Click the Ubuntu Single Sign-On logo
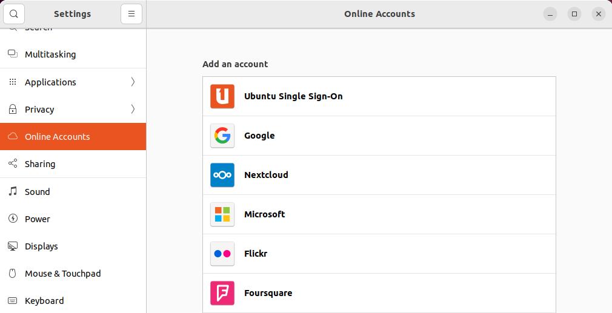612x313 pixels. [x=222, y=96]
